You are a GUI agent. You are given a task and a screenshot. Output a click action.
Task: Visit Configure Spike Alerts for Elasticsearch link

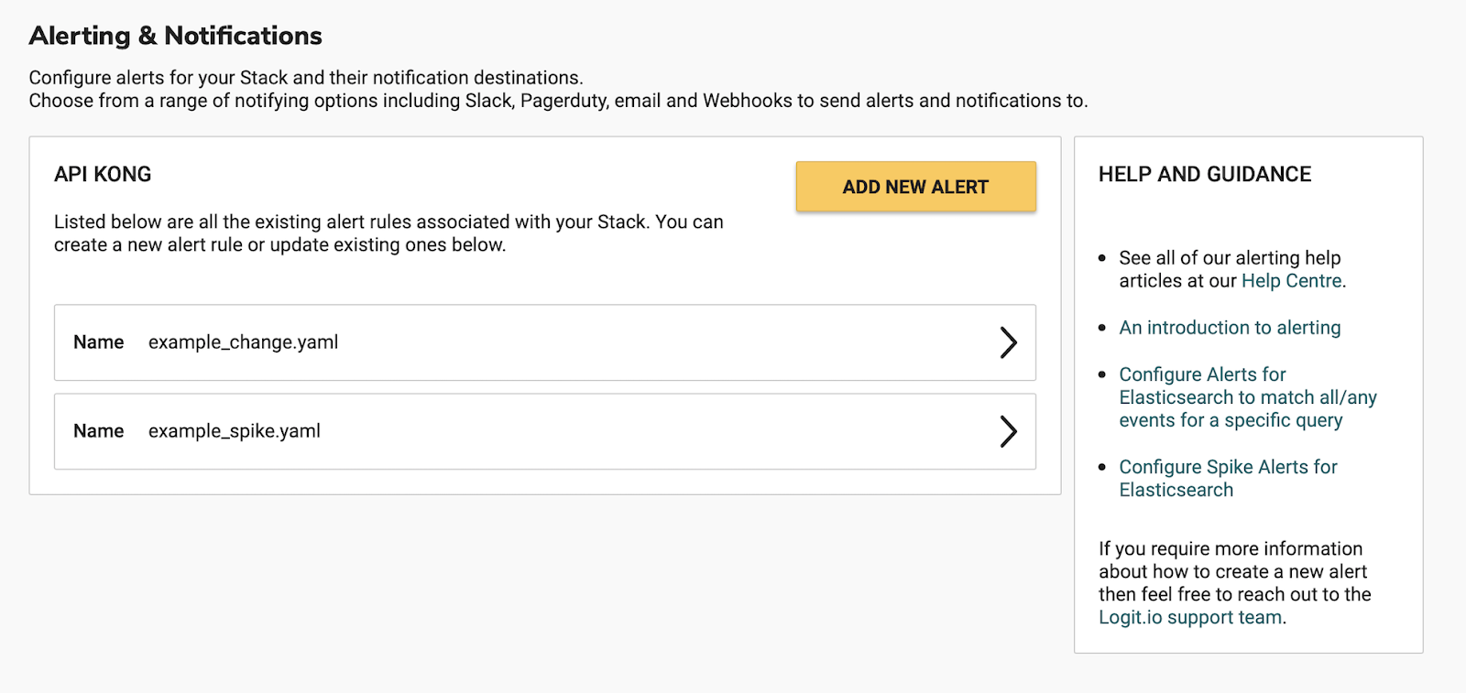(x=1228, y=478)
